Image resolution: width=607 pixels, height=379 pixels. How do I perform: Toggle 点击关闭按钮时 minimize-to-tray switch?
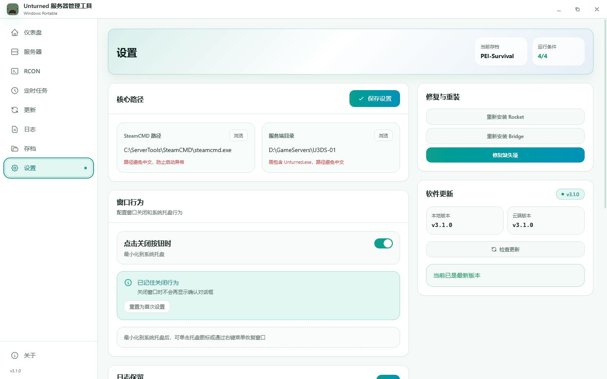(384, 243)
